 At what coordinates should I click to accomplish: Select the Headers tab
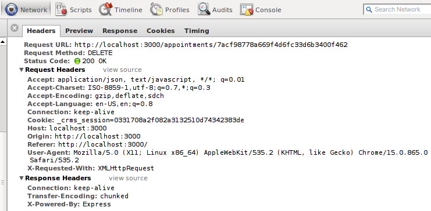coord(41,31)
